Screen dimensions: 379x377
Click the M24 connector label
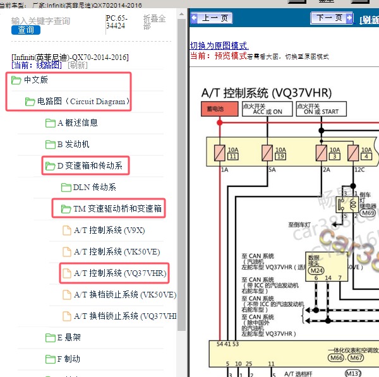316,270
